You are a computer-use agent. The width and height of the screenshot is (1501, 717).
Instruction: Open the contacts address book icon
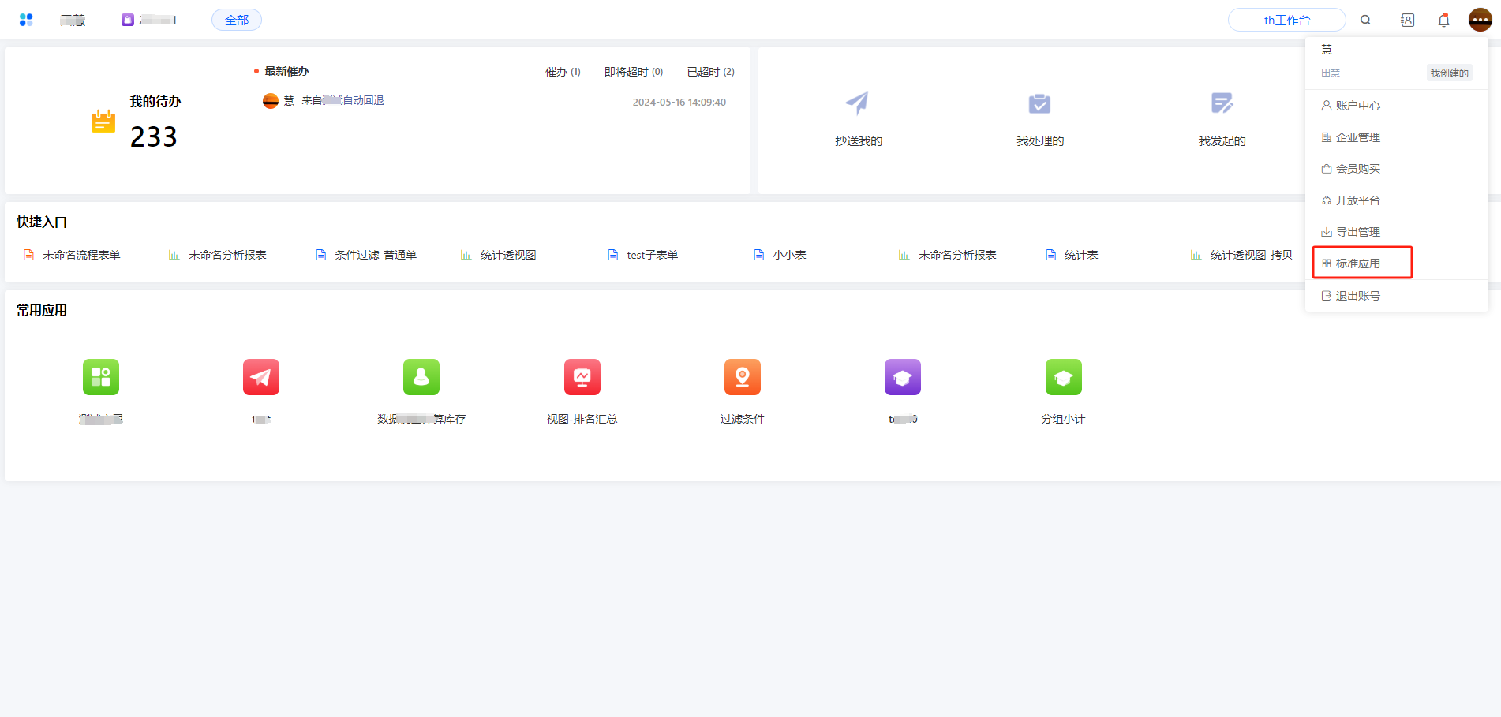[1407, 20]
